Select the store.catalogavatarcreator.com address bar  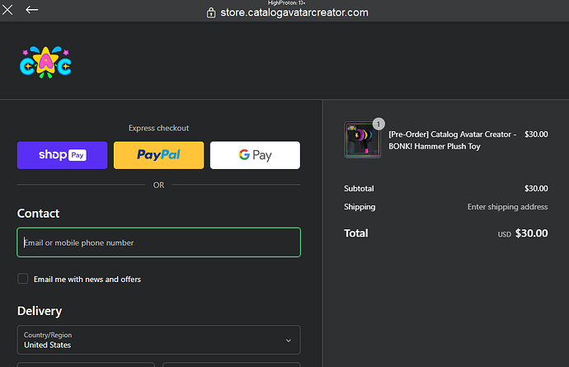click(294, 12)
